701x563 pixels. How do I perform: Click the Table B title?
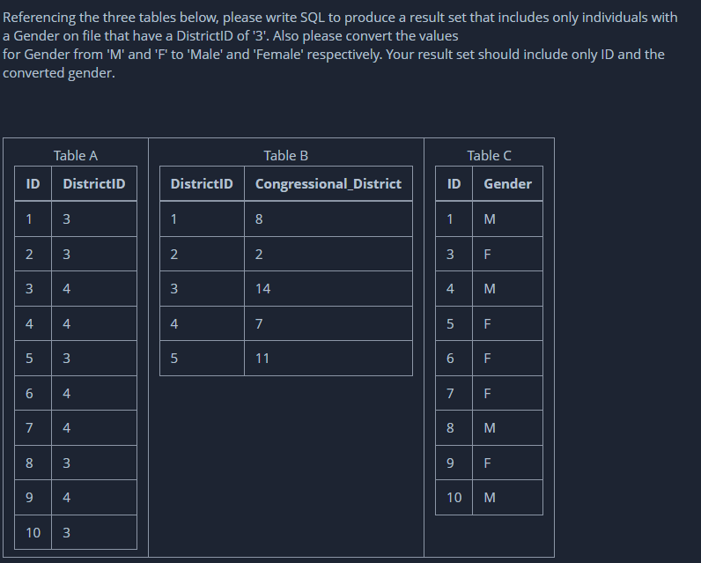[285, 156]
